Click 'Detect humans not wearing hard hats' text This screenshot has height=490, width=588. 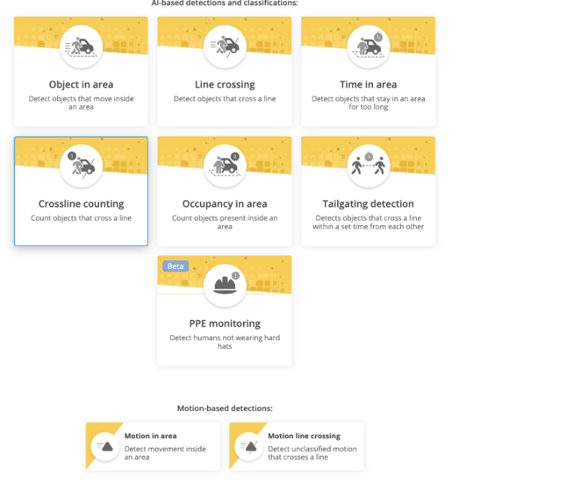coord(225,342)
